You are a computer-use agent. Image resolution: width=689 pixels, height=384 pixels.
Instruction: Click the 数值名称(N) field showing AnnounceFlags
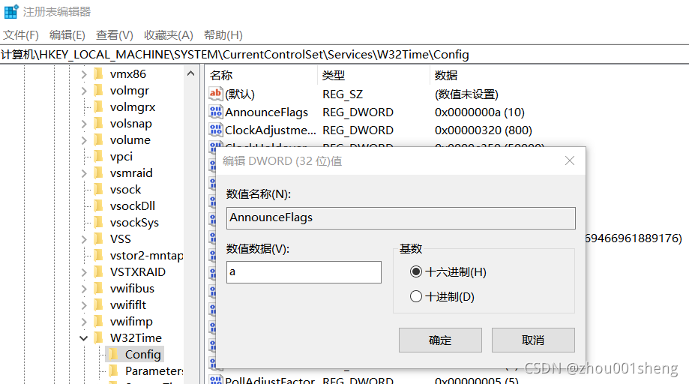point(401,218)
